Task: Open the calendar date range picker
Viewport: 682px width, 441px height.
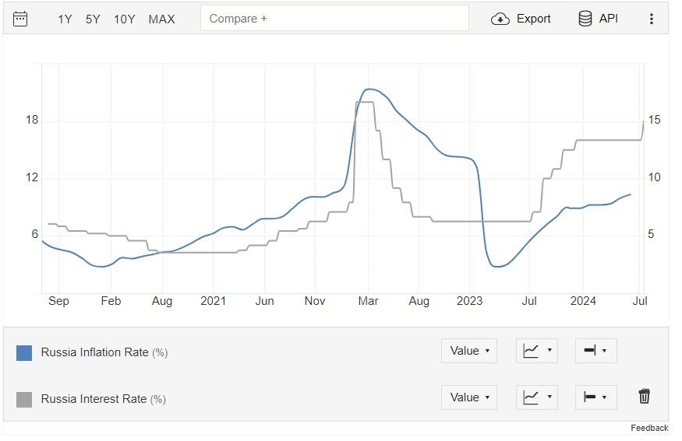Action: pos(20,19)
